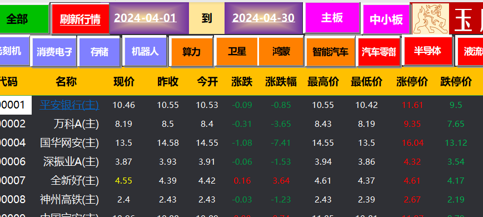Image resolution: width=483 pixels, height=217 pixels.
Task: Click the 涨跌 column header
Action: tap(242, 82)
